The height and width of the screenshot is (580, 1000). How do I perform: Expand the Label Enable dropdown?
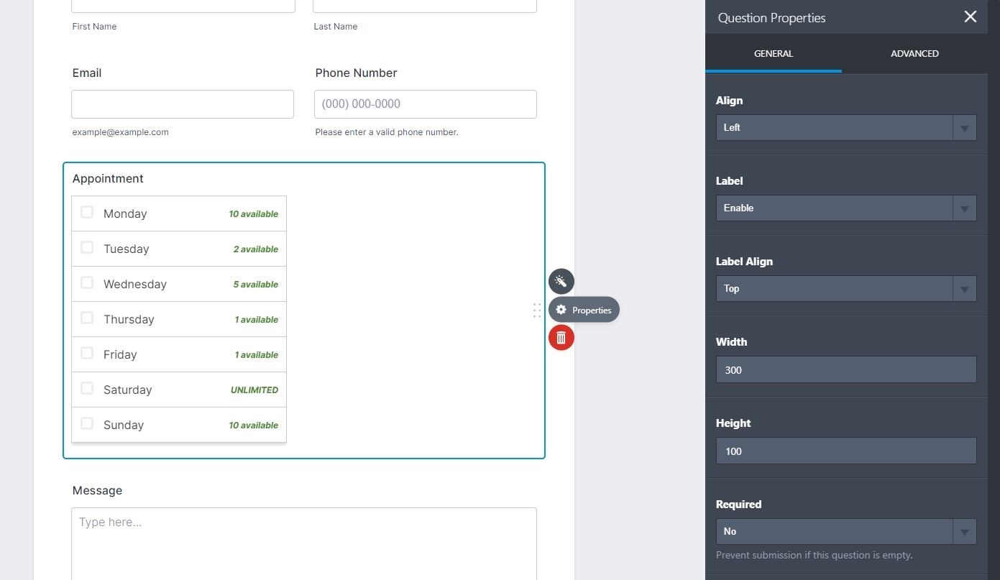click(x=845, y=208)
